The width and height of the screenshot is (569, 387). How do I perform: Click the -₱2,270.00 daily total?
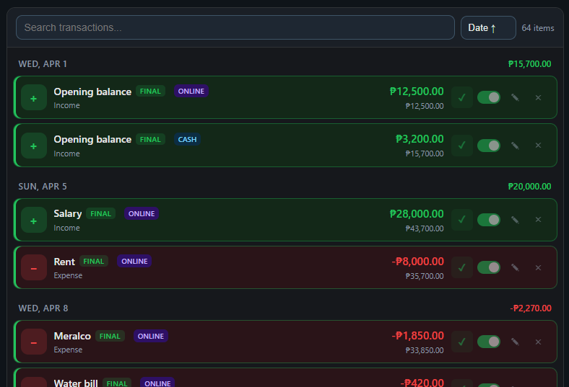[531, 308]
